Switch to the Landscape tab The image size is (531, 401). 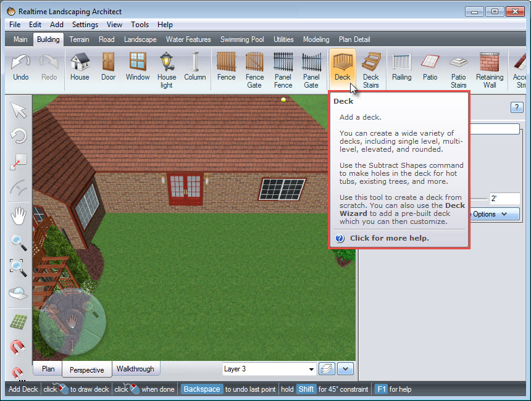140,39
